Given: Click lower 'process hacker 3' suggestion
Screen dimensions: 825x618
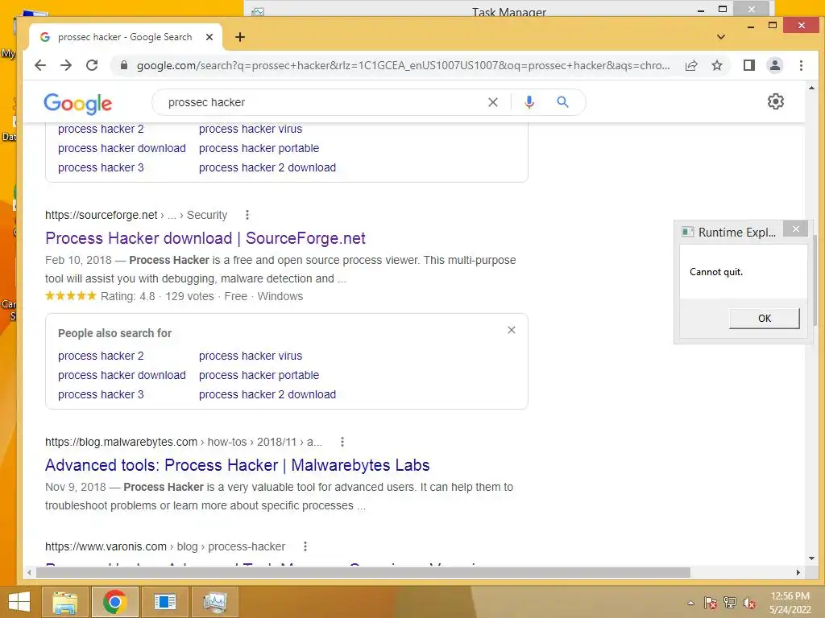Looking at the screenshot, I should pos(101,394).
